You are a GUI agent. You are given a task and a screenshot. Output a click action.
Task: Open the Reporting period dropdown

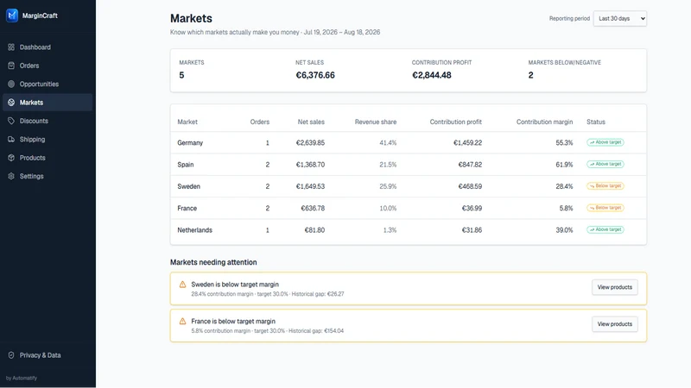[x=619, y=18]
